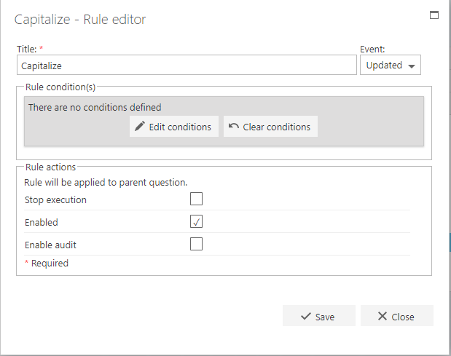Click the 'Enable audit' label

click(50, 245)
